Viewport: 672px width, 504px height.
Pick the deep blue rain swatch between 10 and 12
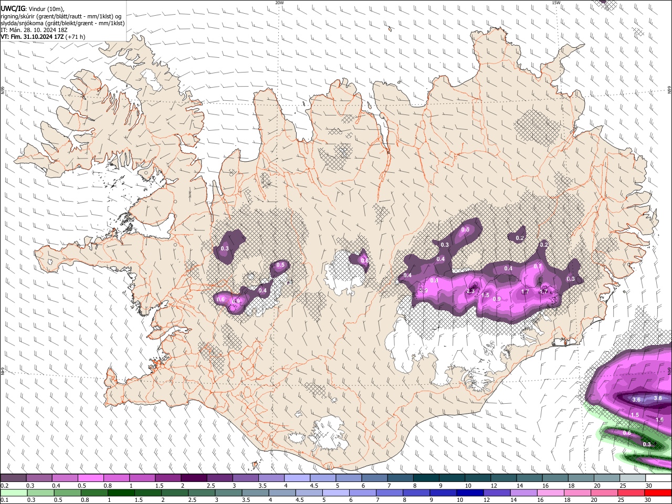469,492
